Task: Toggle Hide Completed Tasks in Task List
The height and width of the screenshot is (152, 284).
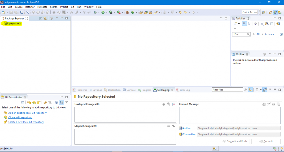Action: coord(262,24)
